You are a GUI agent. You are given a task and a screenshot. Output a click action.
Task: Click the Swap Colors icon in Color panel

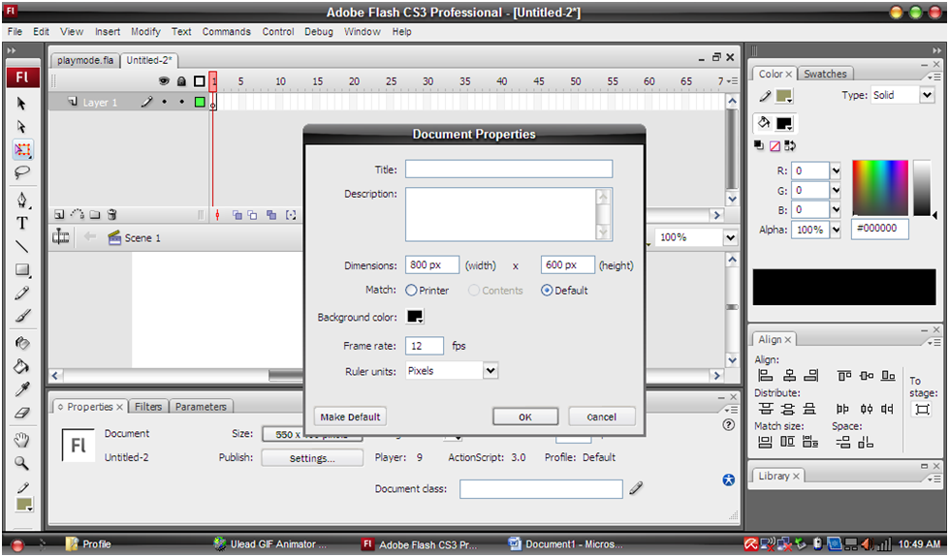[790, 145]
